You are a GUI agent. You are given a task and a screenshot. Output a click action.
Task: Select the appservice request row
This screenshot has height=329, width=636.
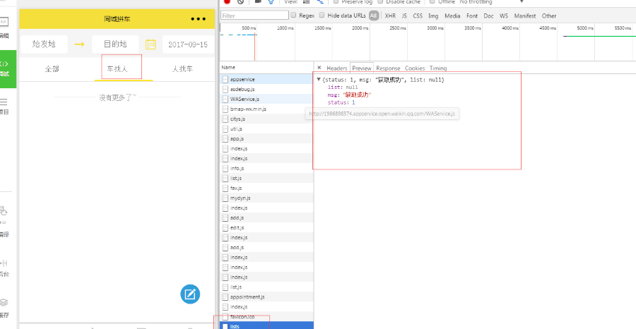[266, 79]
